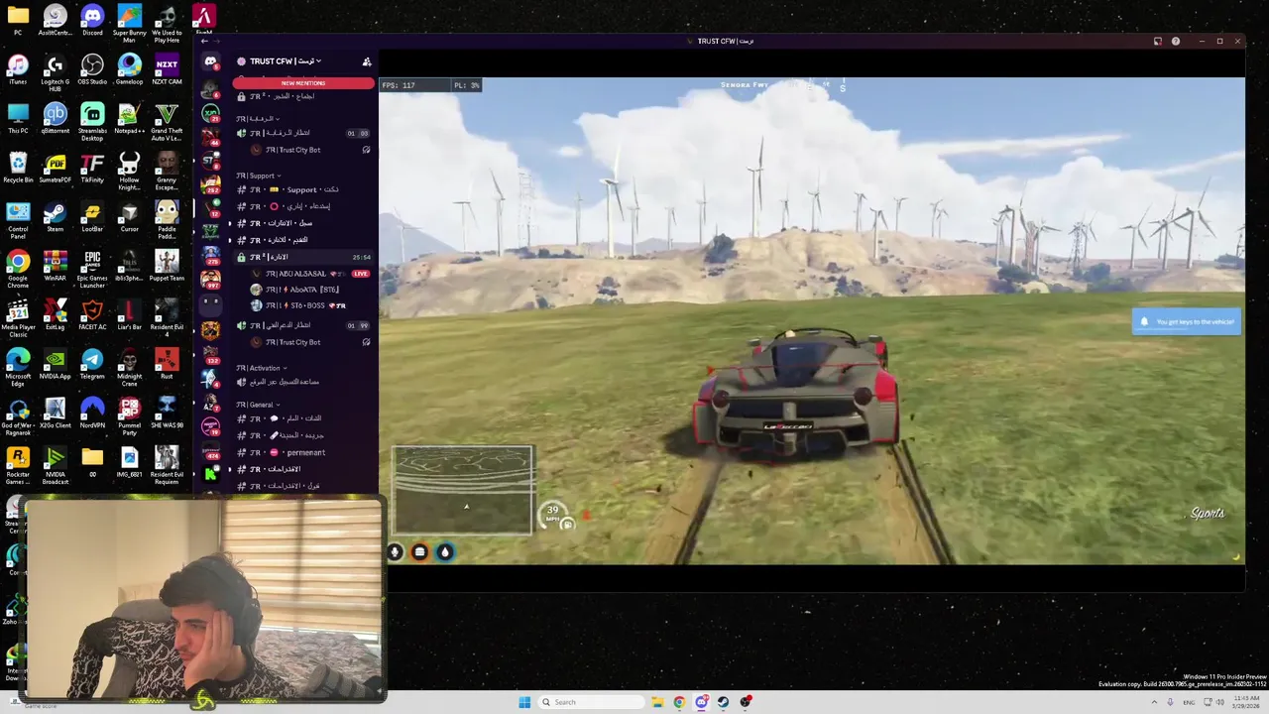The height and width of the screenshot is (714, 1269).
Task: Select the NZXT CAM desktop shortcut
Action: click(167, 68)
